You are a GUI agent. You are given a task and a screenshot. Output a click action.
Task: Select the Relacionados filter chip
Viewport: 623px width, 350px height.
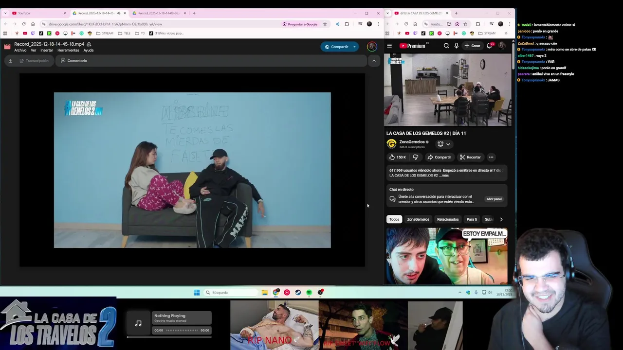448,219
